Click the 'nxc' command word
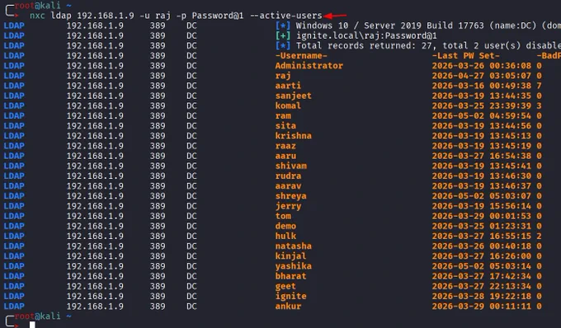Viewport: 561px width, 328px height. click(37, 16)
